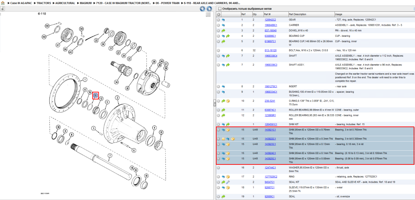Go to next illustration with right arrow
This screenshot has height=200, width=415.
[209, 9]
